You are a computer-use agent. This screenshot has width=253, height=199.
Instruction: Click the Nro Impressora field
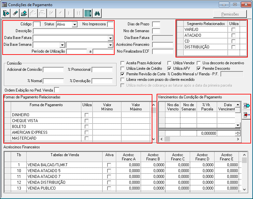pyautogui.click(x=110, y=24)
